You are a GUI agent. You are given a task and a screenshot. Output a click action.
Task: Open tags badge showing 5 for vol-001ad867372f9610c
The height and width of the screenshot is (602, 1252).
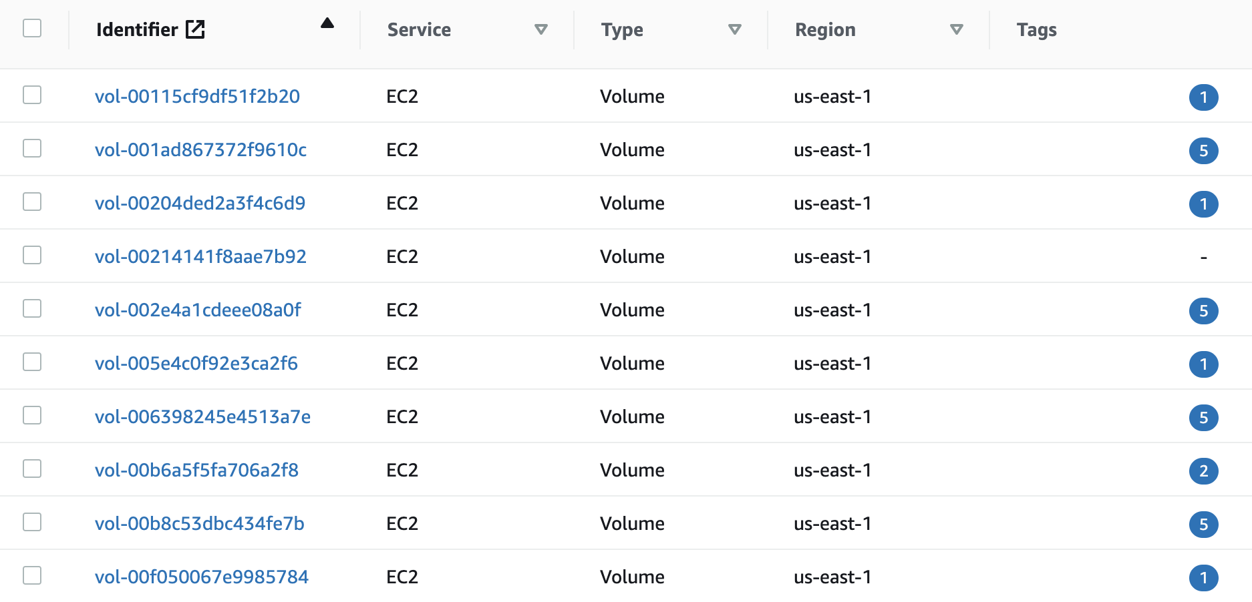1203,151
